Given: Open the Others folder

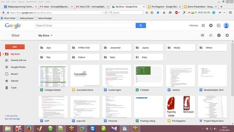Looking at the screenshot, I should tap(212, 48).
